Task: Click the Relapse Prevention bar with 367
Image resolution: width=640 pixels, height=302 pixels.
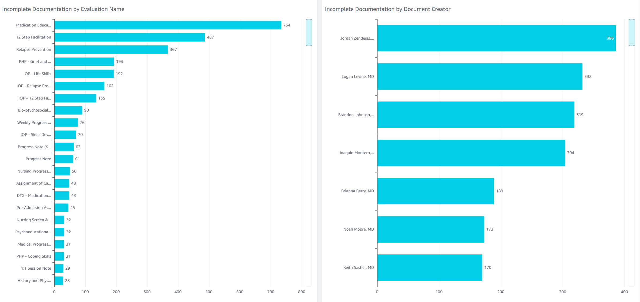Action: click(x=111, y=49)
